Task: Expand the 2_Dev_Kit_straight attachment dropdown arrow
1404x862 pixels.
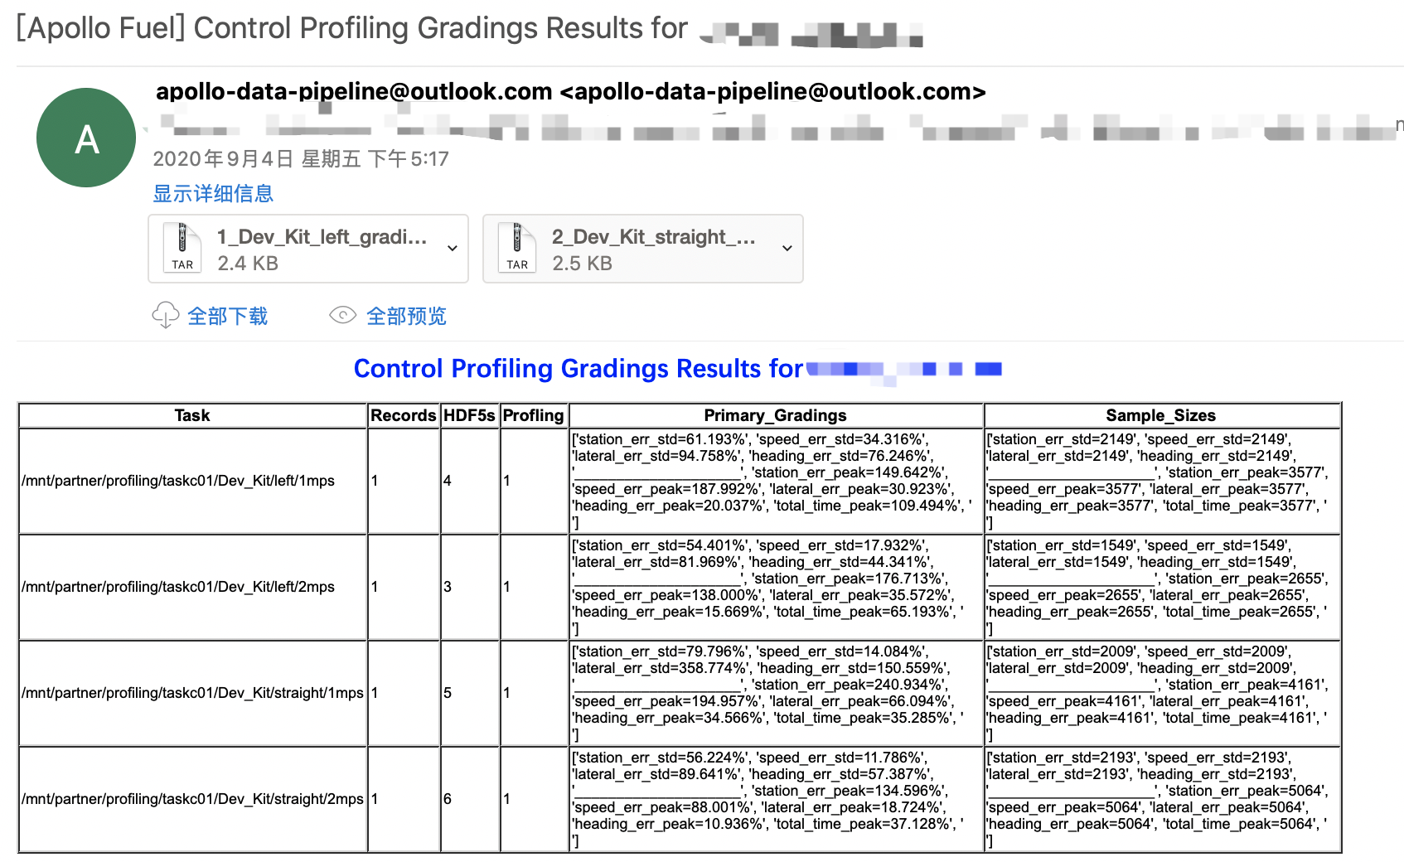Action: tap(787, 248)
